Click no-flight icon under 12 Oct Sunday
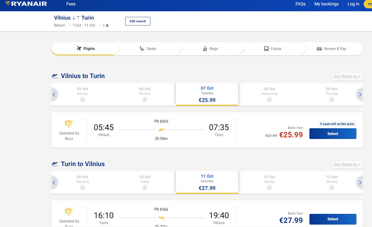The height and width of the screenshot is (227, 372). (269, 188)
